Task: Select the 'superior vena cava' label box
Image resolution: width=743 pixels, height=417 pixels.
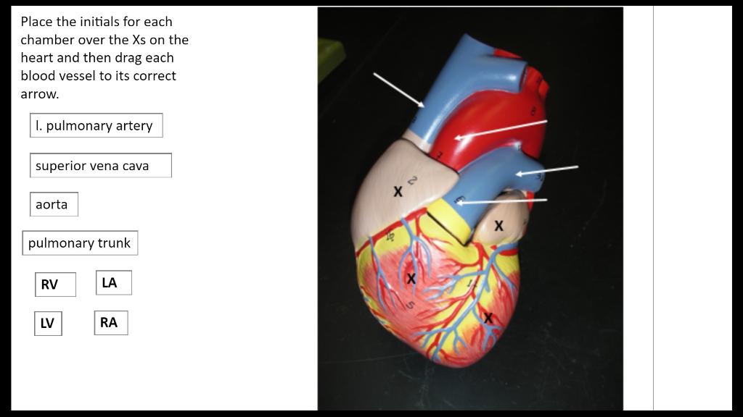Action: (100, 166)
